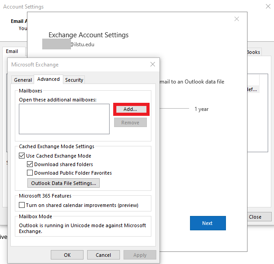Click the '1 year' slider label
274x264 pixels.
coord(202,109)
